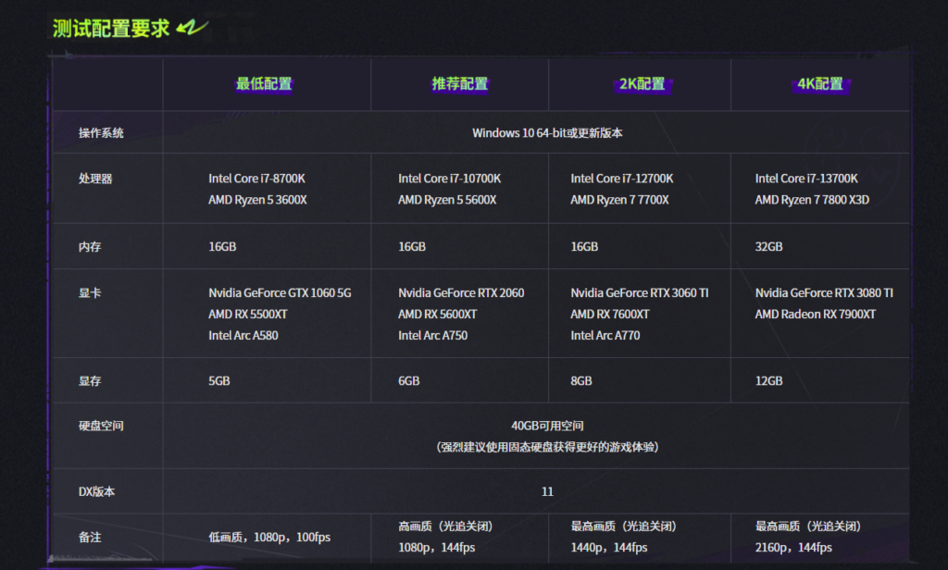
Task: Click the 低画质, 1080p, 100fps note
Action: point(269,538)
